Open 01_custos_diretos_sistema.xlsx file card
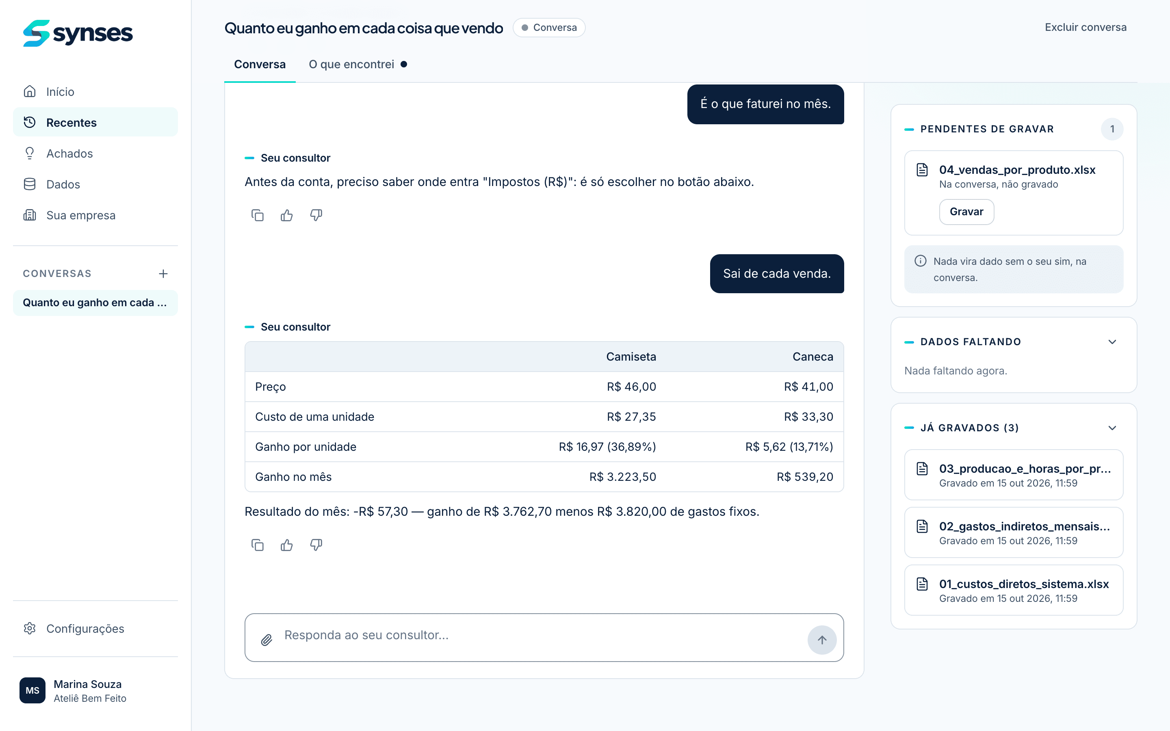Viewport: 1170px width, 731px height. coord(1013,590)
